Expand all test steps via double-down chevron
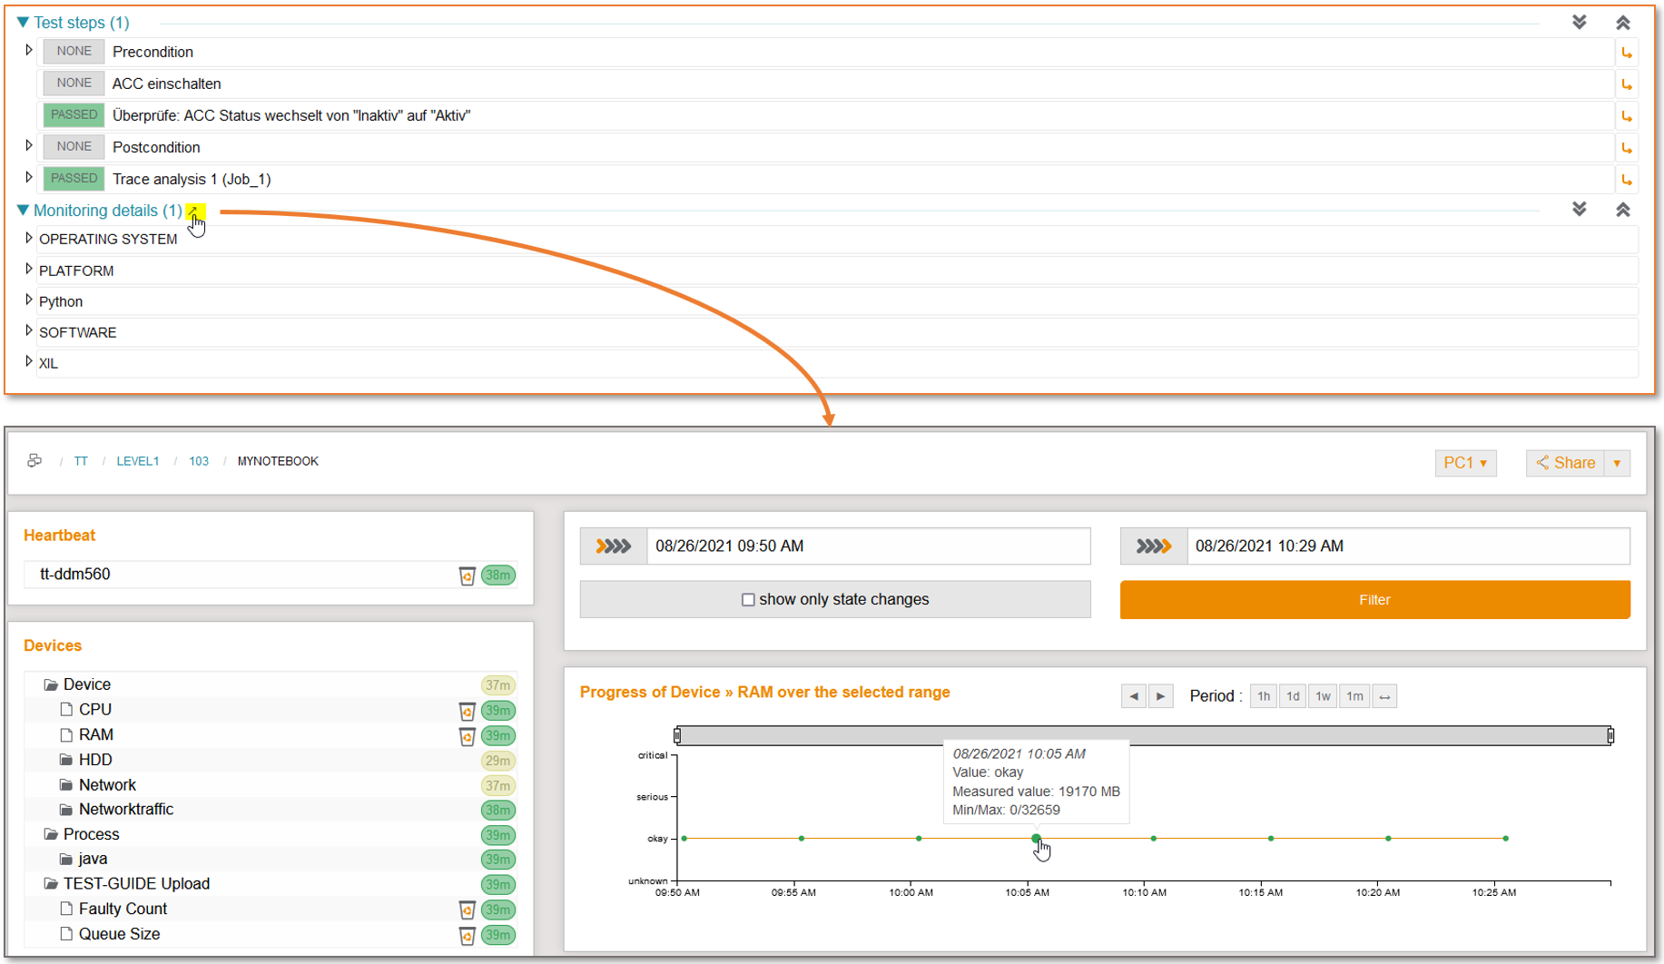The width and height of the screenshot is (1664, 964). pos(1580,22)
